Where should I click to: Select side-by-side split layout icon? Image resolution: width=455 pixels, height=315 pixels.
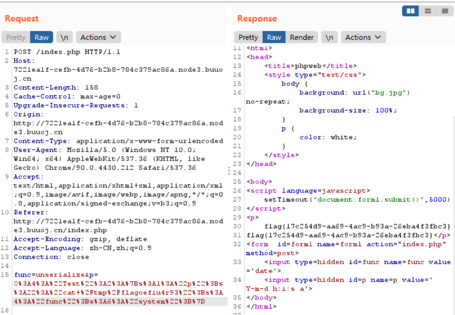click(x=410, y=11)
